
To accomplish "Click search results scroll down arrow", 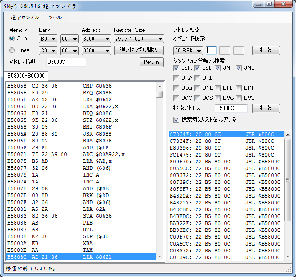I will [288, 257].
